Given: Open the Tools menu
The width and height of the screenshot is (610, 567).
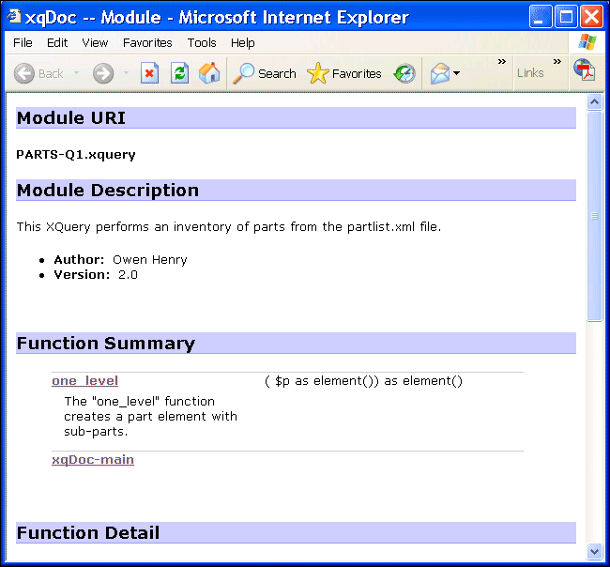Looking at the screenshot, I should coord(202,43).
